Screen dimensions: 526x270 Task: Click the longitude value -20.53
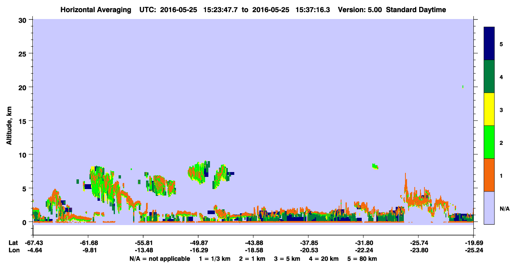[x=308, y=250]
